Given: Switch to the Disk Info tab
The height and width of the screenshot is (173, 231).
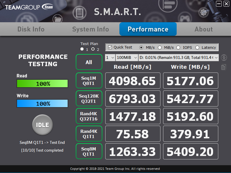Looking at the screenshot, I should [x=31, y=29].
